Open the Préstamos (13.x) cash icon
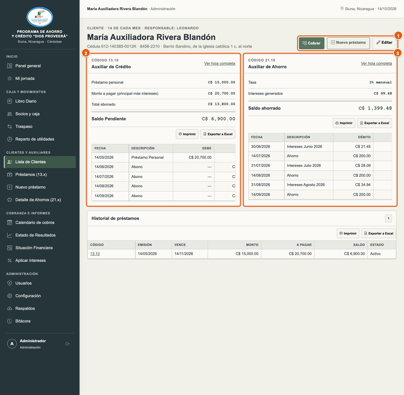This screenshot has height=395, width=404. 10,174
